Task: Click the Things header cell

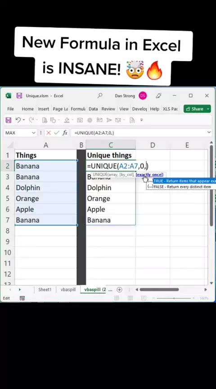Action: click(x=45, y=155)
